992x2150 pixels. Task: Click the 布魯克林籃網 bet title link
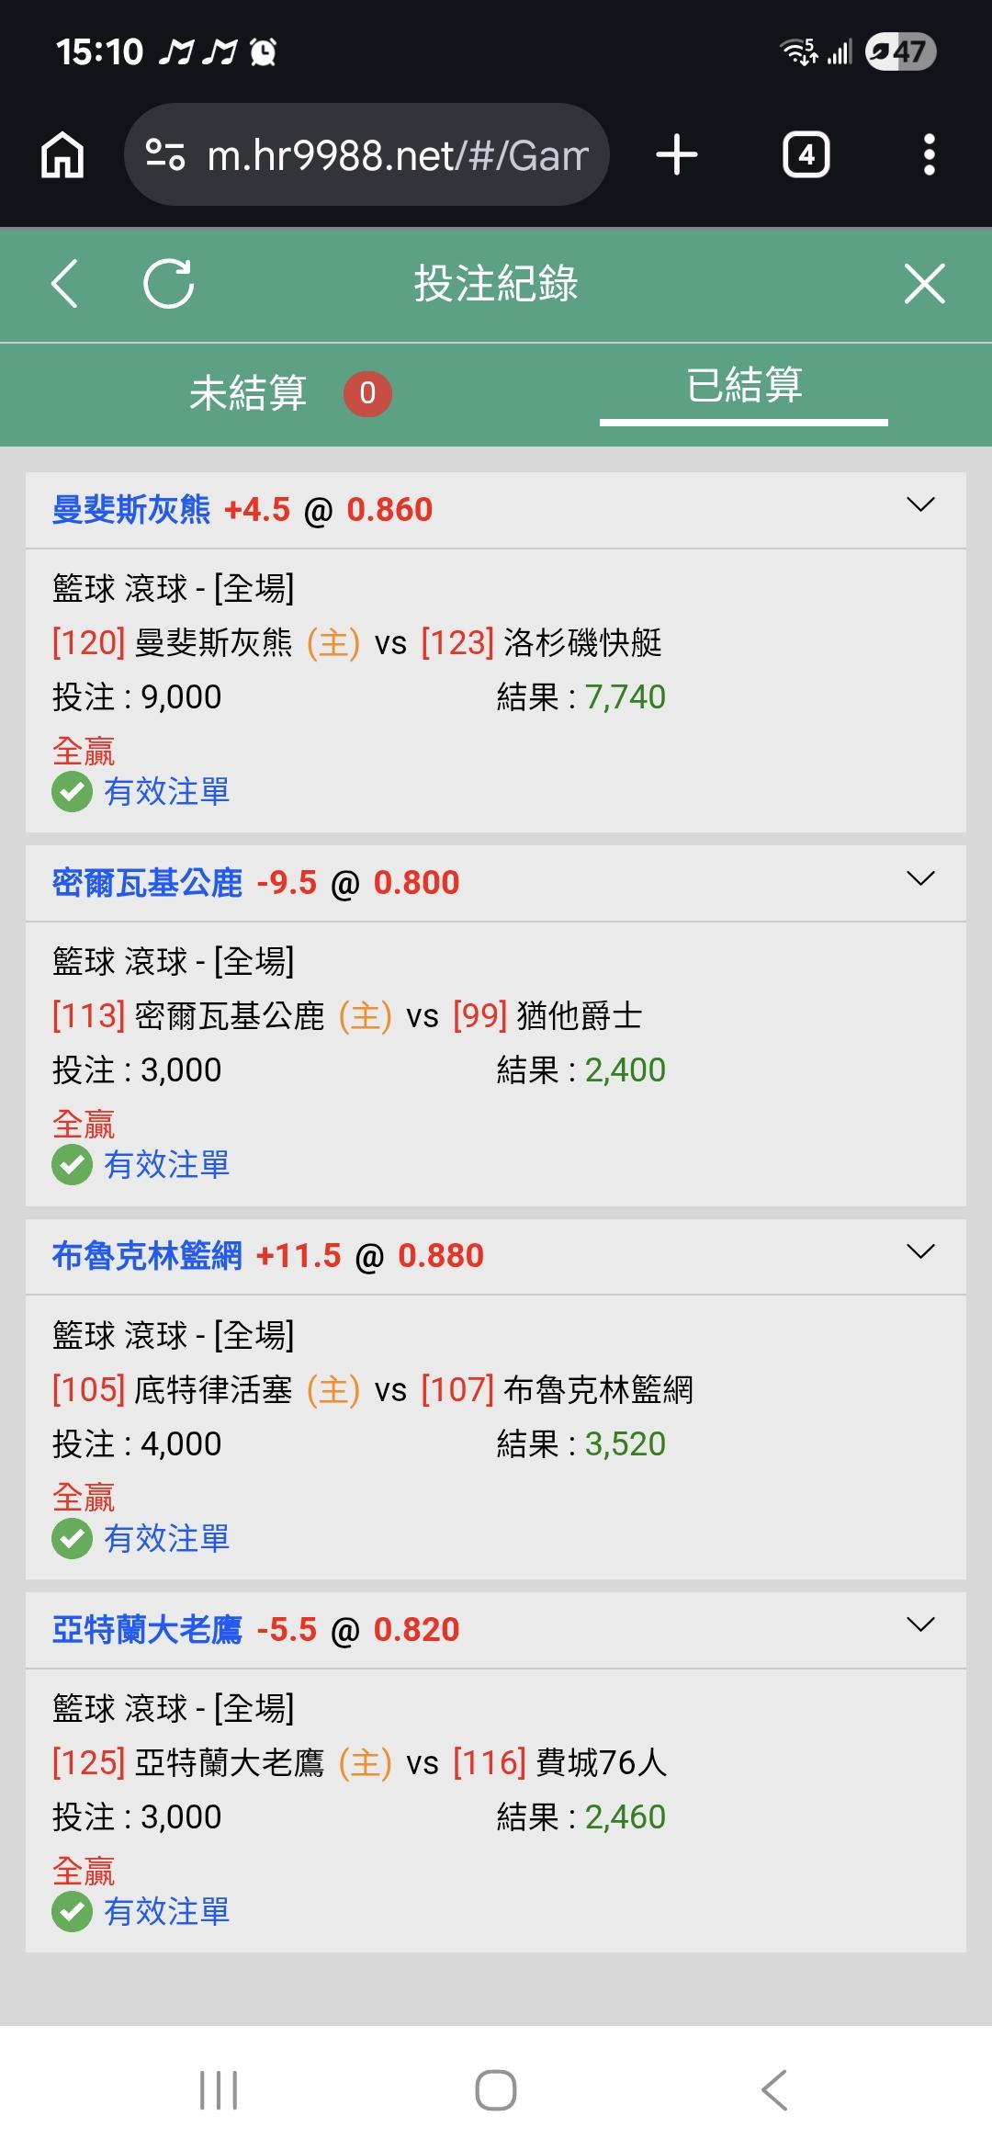(x=147, y=1256)
